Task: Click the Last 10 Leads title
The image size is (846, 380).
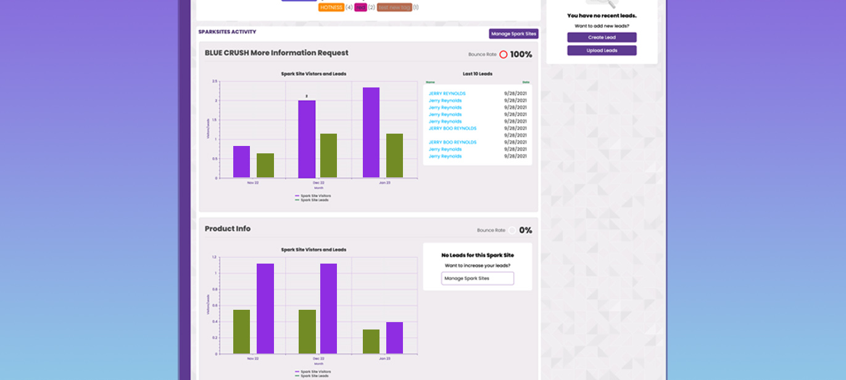Action: tap(478, 74)
